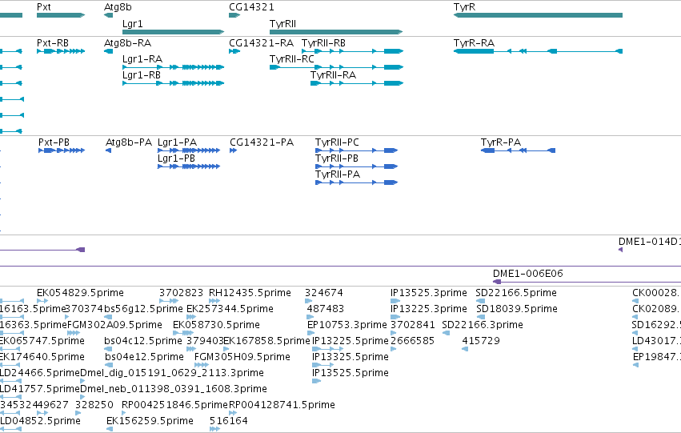Open the CG14321 gene label
681x433 pixels.
(x=251, y=7)
